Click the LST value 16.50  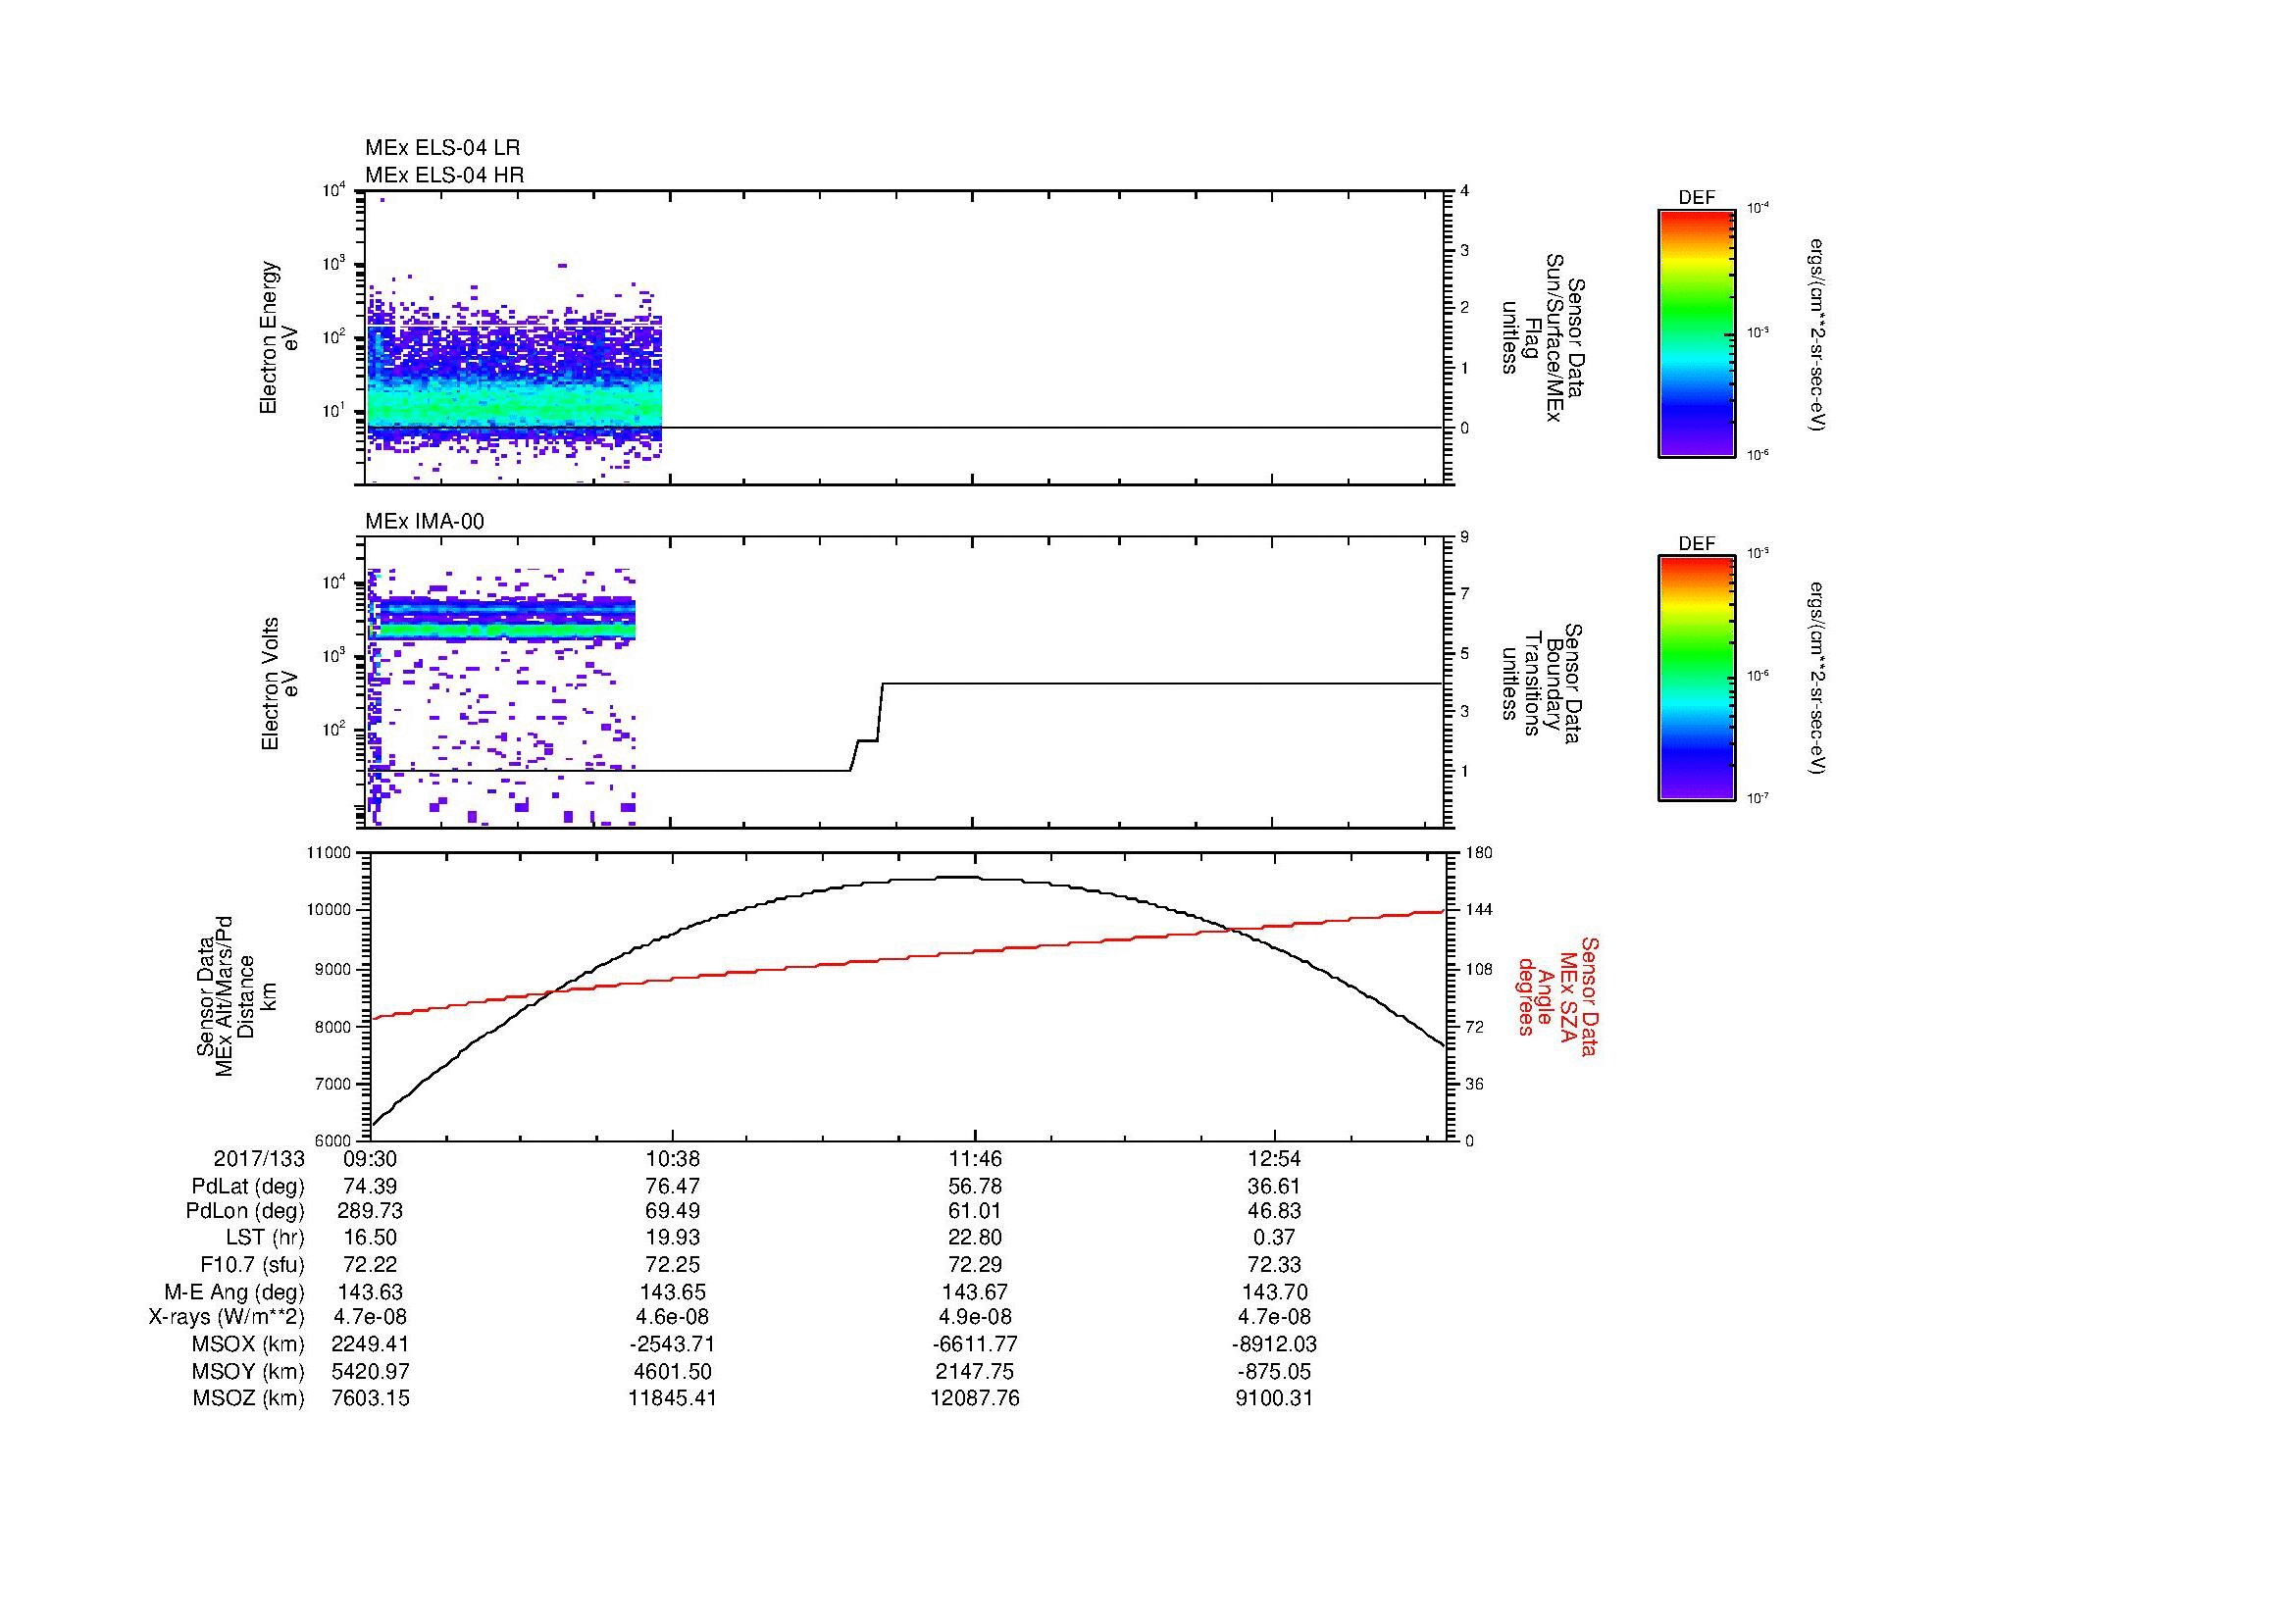(371, 1239)
